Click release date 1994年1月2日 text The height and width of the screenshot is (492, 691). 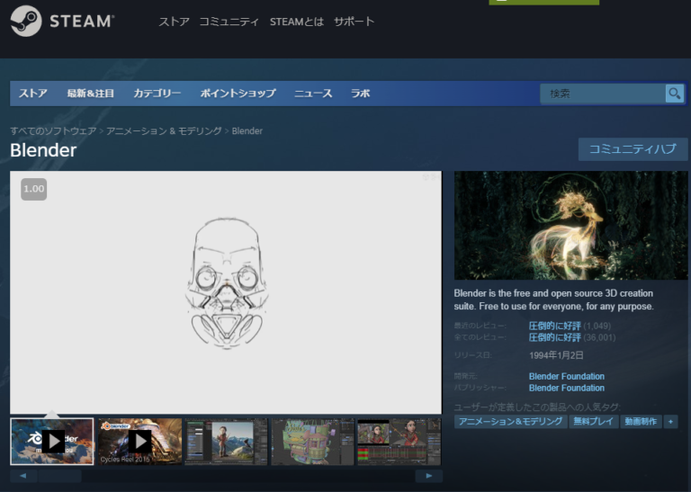click(556, 355)
